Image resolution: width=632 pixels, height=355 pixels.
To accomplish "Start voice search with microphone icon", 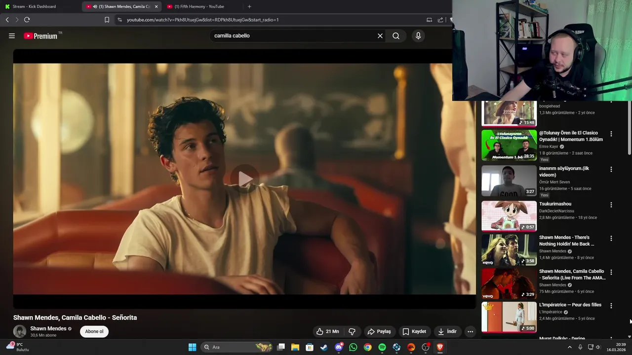I will (x=418, y=35).
